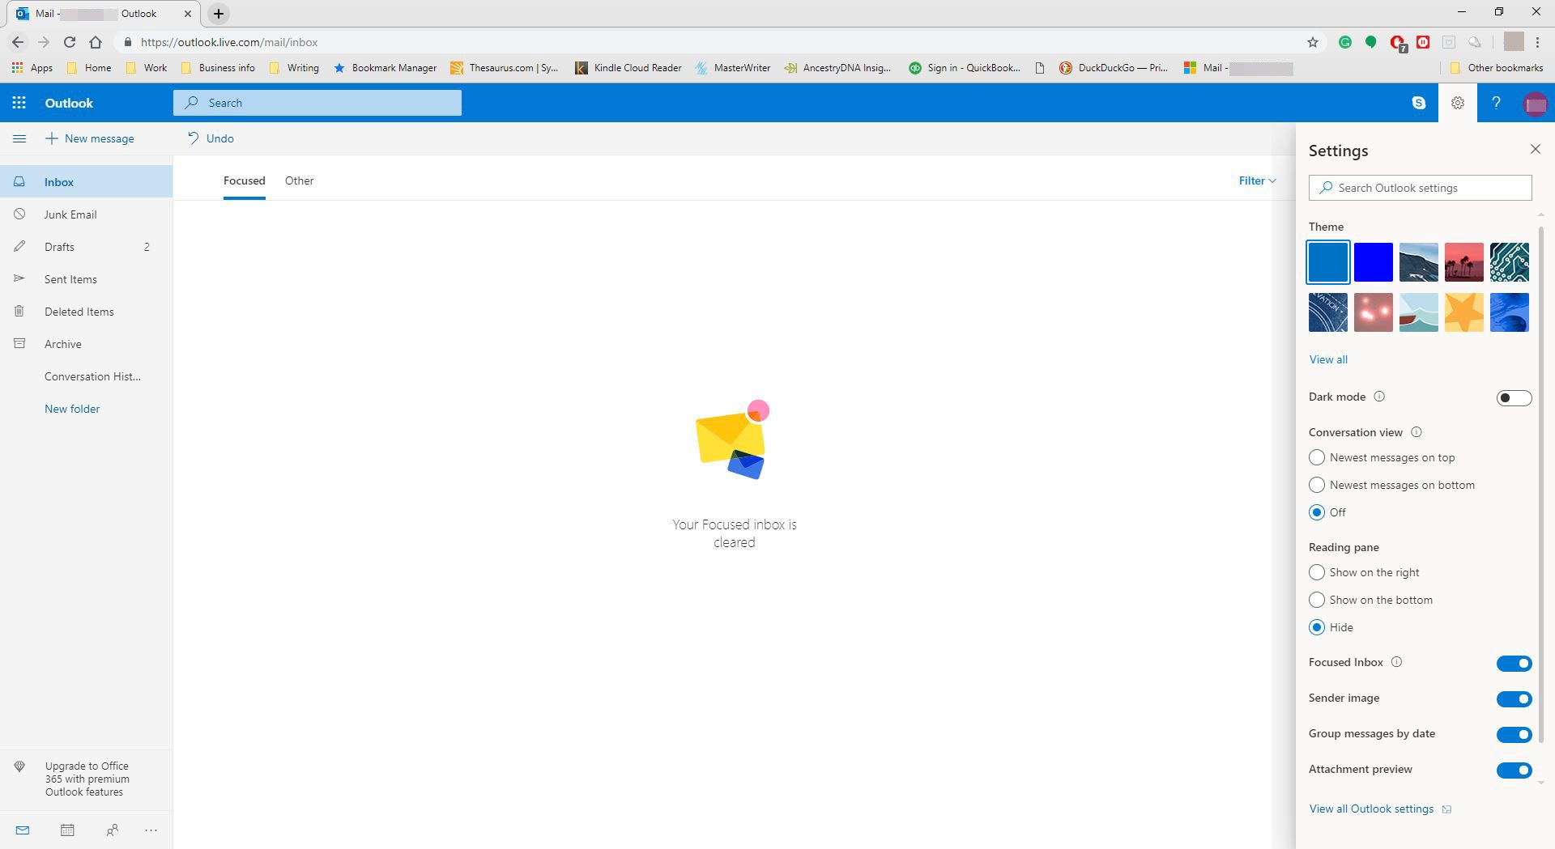The width and height of the screenshot is (1555, 849).
Task: Open the diamond upgrade to Office 365
Action: pos(19,766)
